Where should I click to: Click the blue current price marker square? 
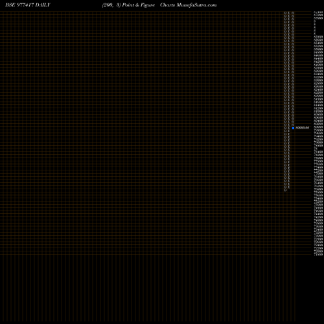coord(293,128)
